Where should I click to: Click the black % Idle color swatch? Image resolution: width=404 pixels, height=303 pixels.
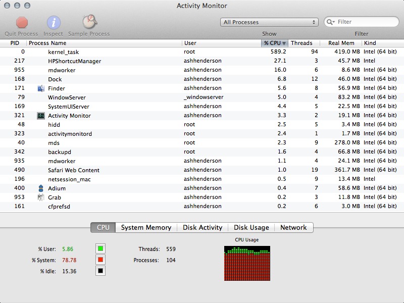click(x=100, y=271)
